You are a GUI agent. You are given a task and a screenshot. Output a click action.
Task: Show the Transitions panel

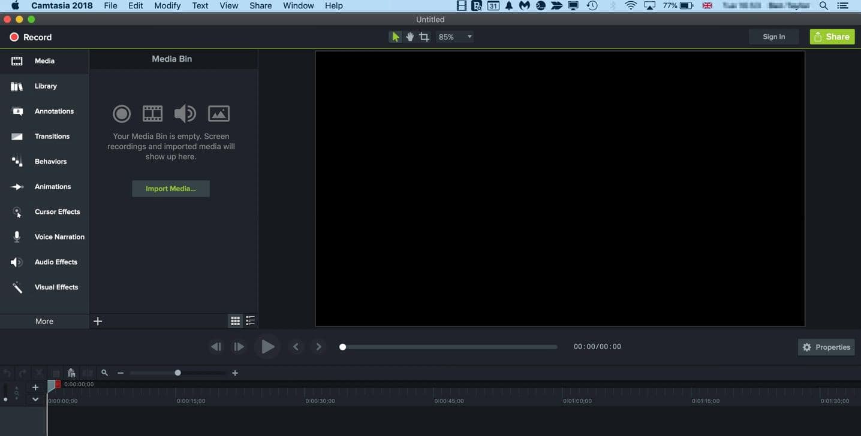pos(44,137)
